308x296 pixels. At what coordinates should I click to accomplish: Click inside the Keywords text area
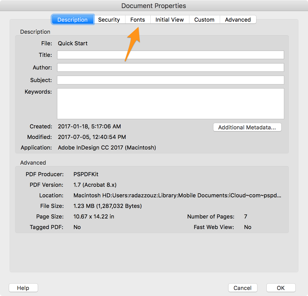170,103
